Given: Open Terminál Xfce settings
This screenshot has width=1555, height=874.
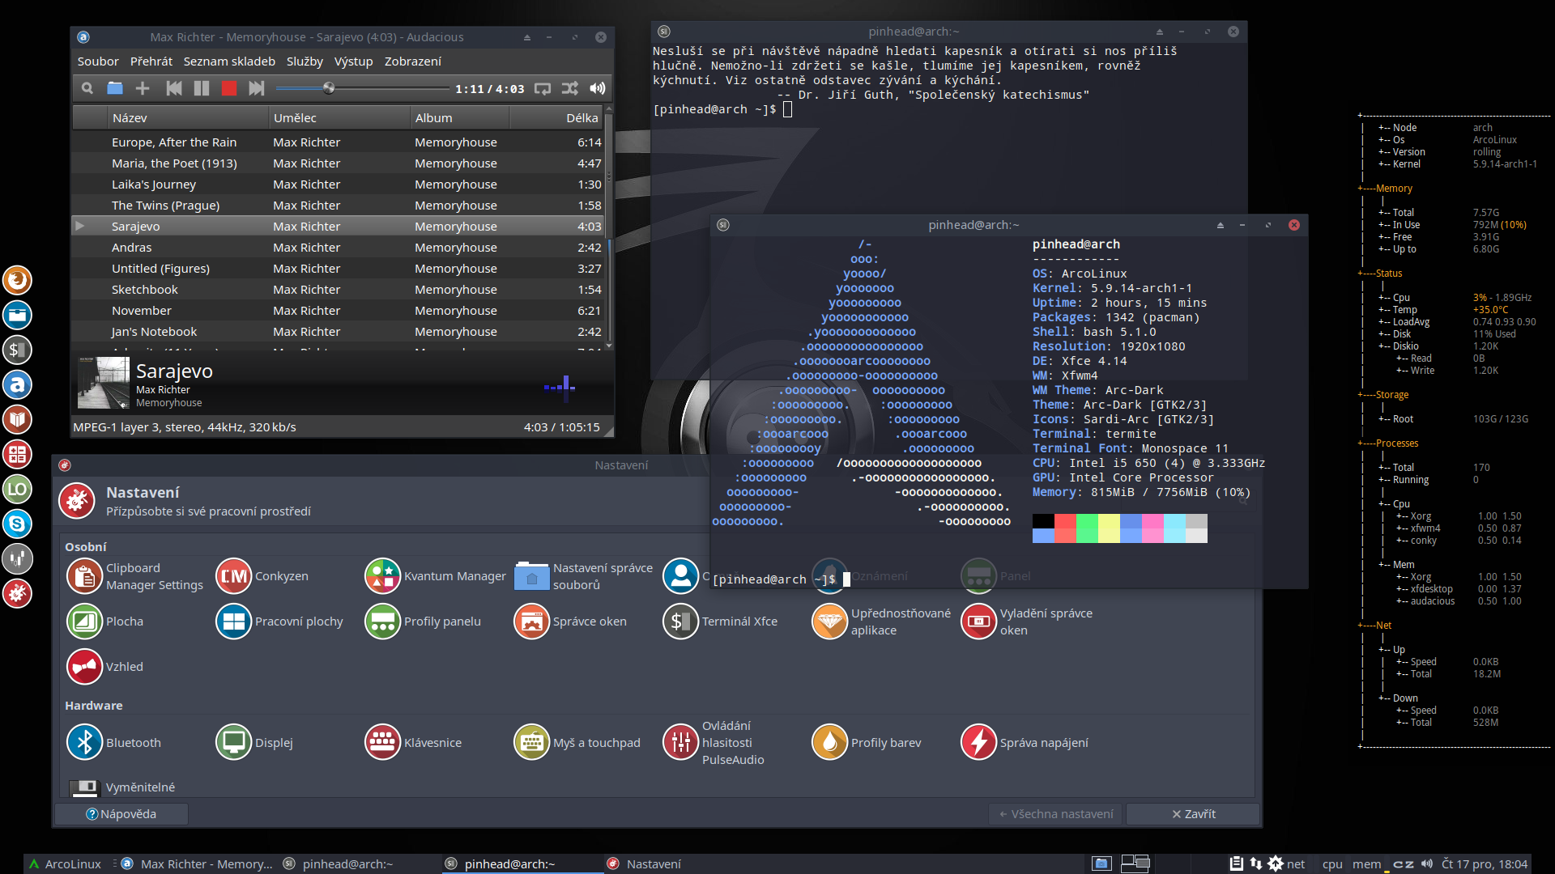Looking at the screenshot, I should [720, 622].
